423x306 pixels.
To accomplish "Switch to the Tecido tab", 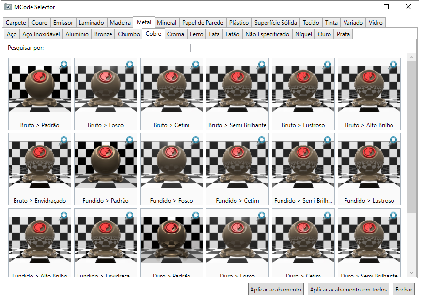I will click(x=311, y=23).
